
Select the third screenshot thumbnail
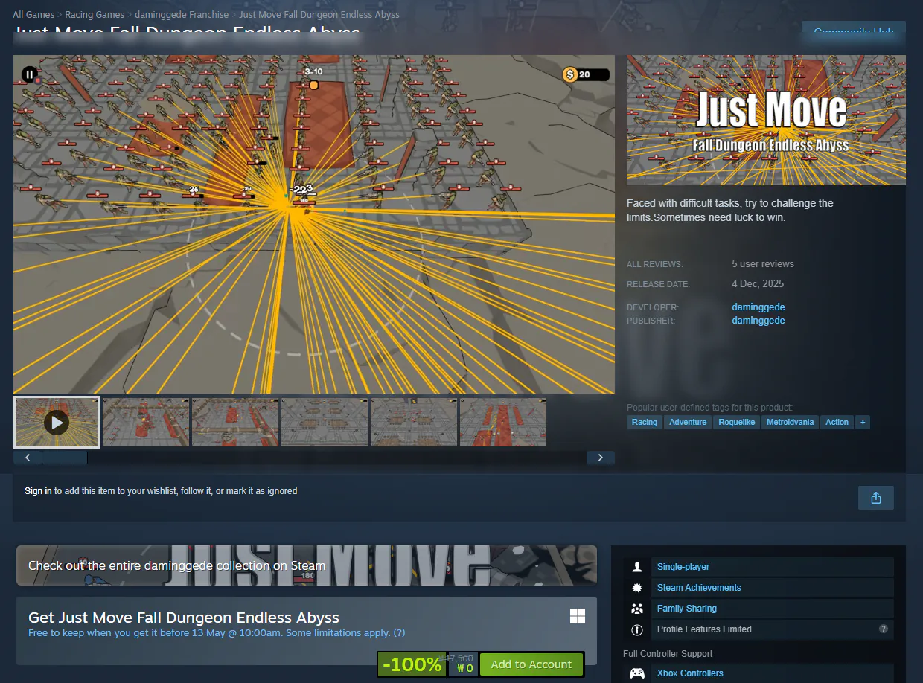(235, 423)
